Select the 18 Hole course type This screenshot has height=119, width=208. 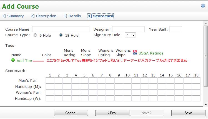coord(61,35)
